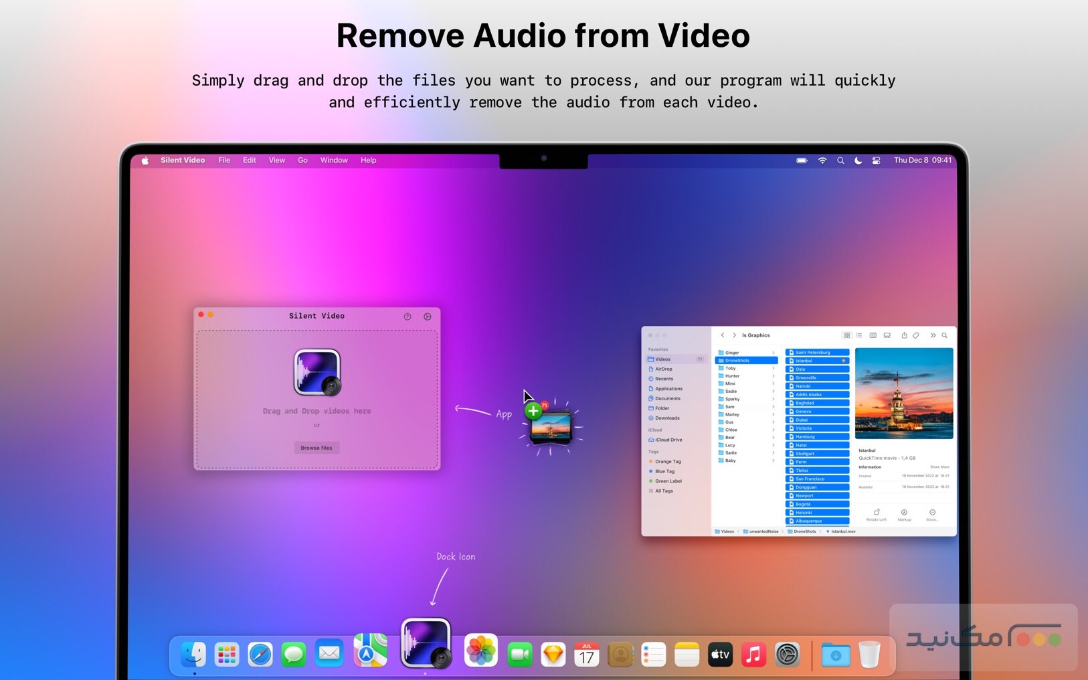Open the gallery view in Finder
The image size is (1088, 680).
click(x=887, y=335)
